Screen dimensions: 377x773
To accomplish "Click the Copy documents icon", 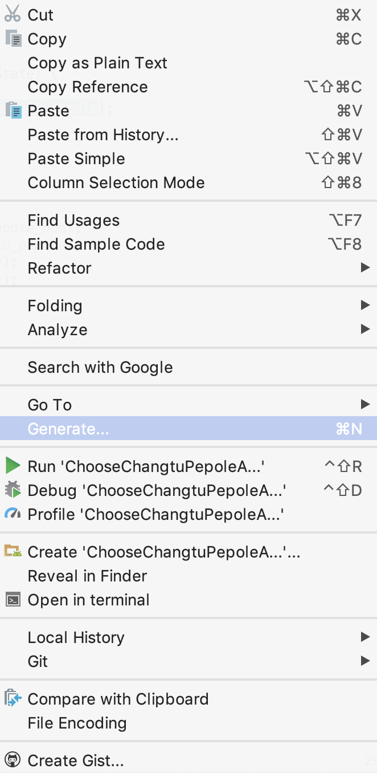I will pyautogui.click(x=13, y=39).
